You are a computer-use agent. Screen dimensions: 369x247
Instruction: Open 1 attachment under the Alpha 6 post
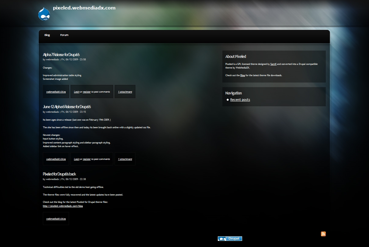125,159
